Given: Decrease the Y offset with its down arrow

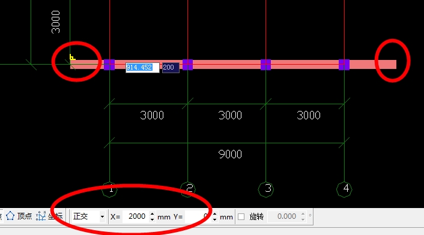Looking at the screenshot, I should (x=215, y=219).
